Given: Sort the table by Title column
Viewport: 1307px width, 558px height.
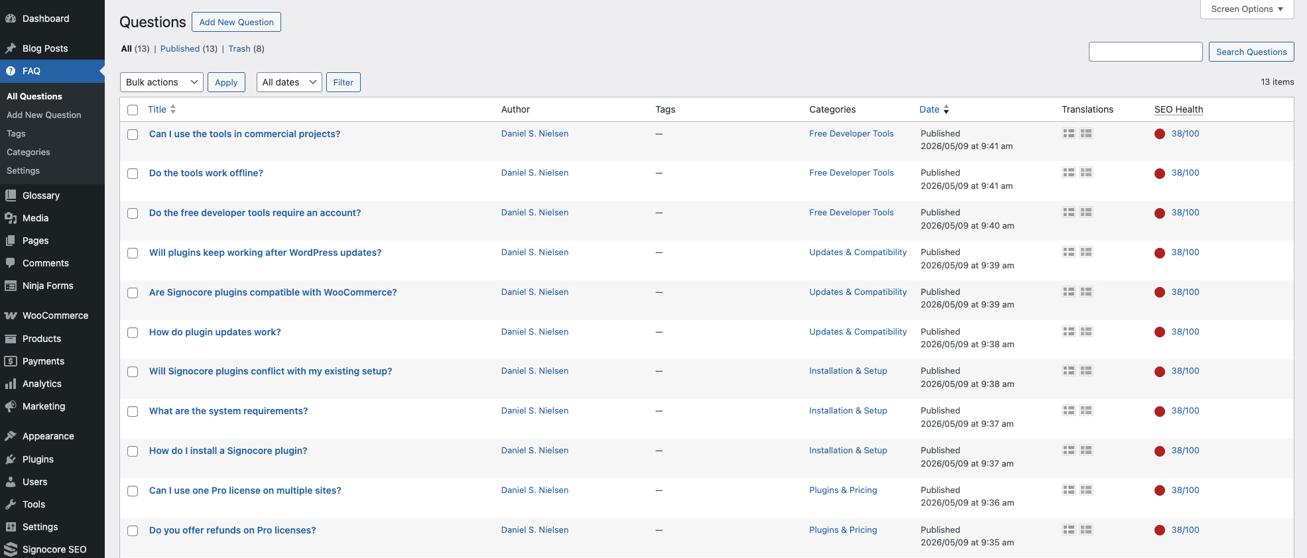Looking at the screenshot, I should click(162, 109).
